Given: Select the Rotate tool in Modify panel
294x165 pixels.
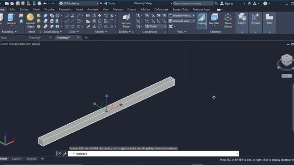Looking at the screenshot, I should pyautogui.click(x=100, y=21).
